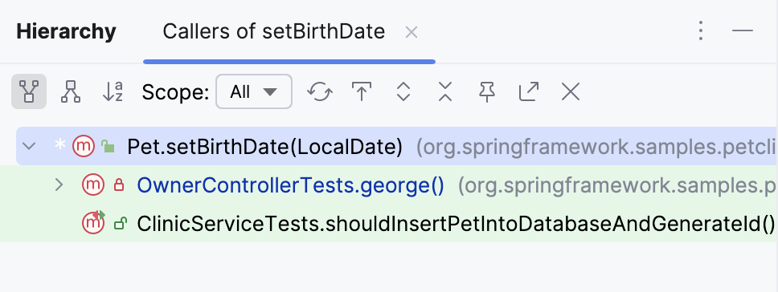The width and height of the screenshot is (778, 292).
Task: Click the Collapse All icon
Action: coord(445,91)
